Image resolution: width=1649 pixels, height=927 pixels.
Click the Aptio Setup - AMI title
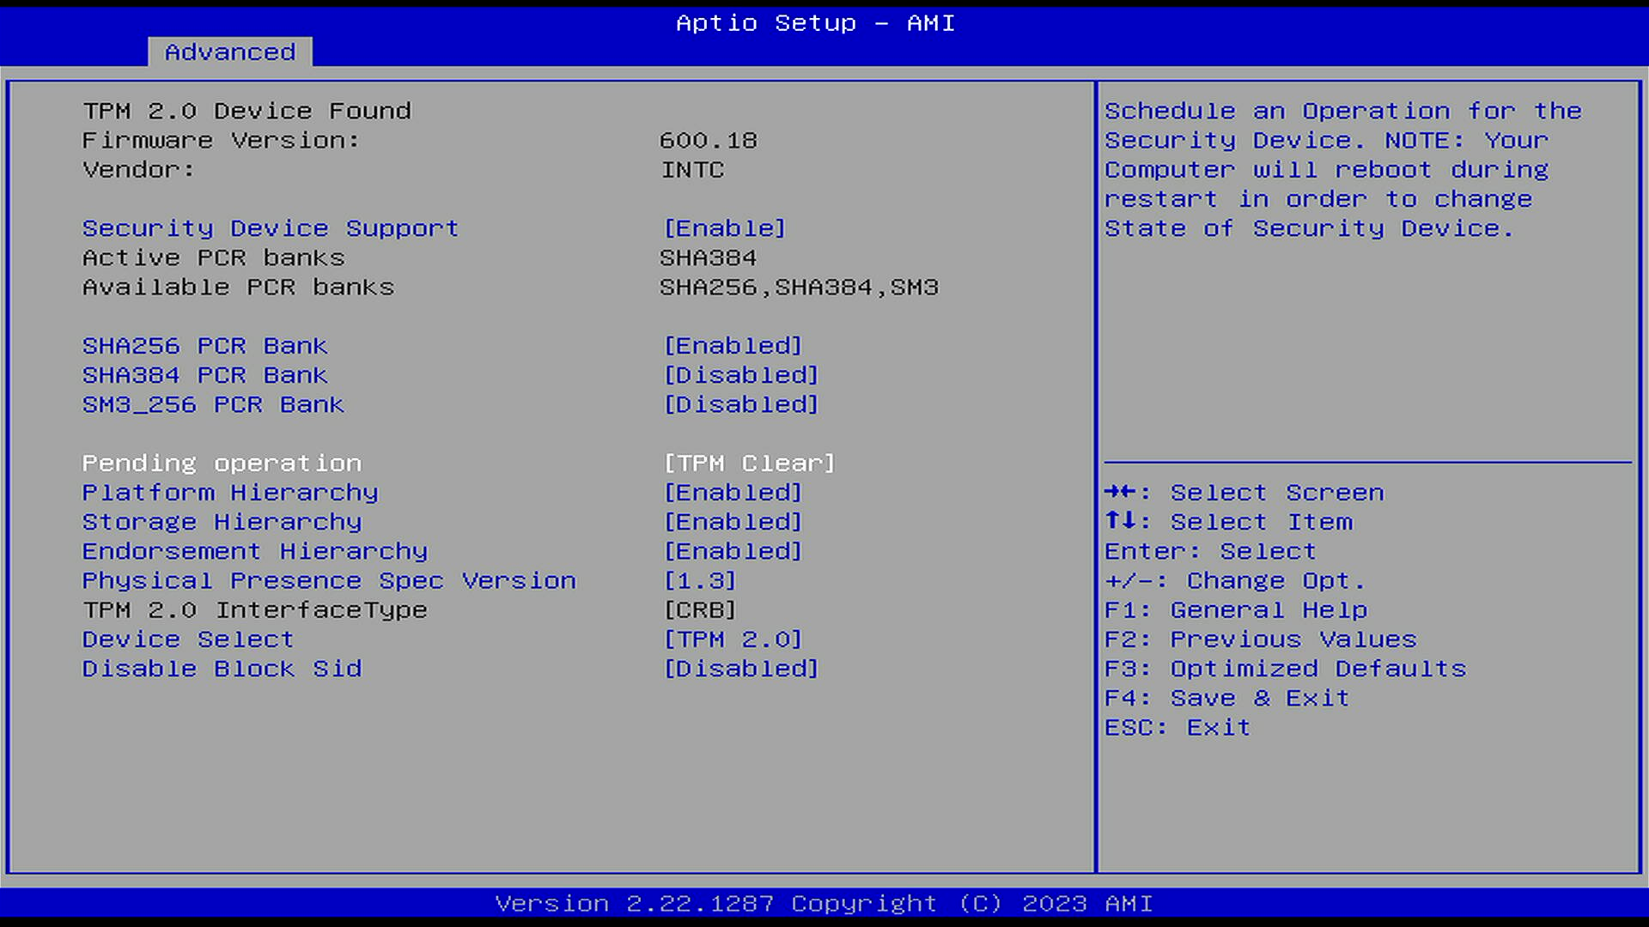815,22
